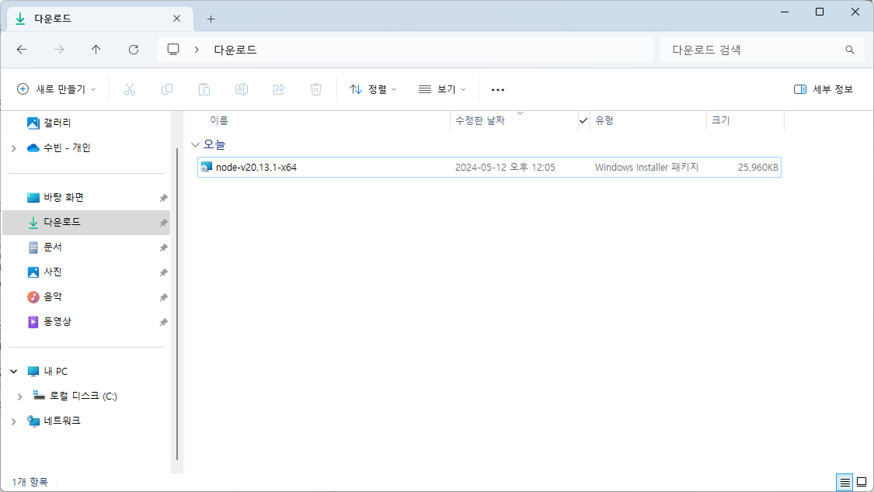The height and width of the screenshot is (492, 874).
Task: Click pin icon next to 동영상
Action: (x=163, y=322)
